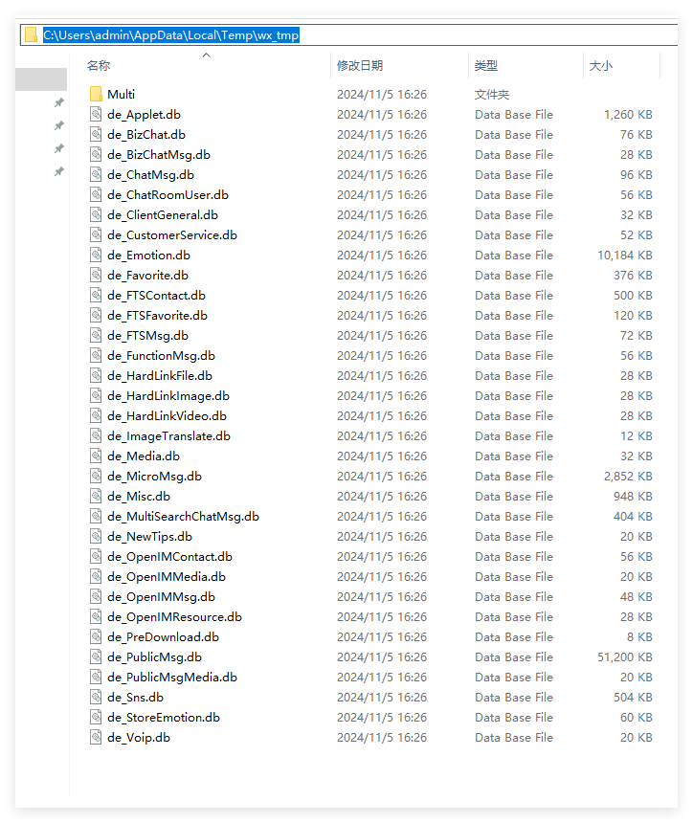The height and width of the screenshot is (823, 693).
Task: Click the 文件夹 type of Multi
Action: coord(492,94)
